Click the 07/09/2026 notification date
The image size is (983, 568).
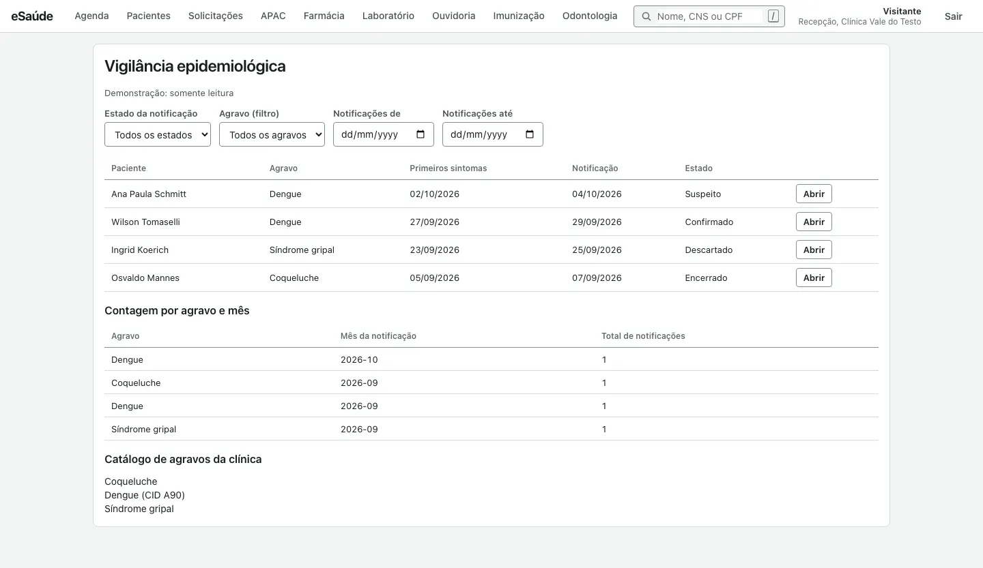pyautogui.click(x=597, y=278)
